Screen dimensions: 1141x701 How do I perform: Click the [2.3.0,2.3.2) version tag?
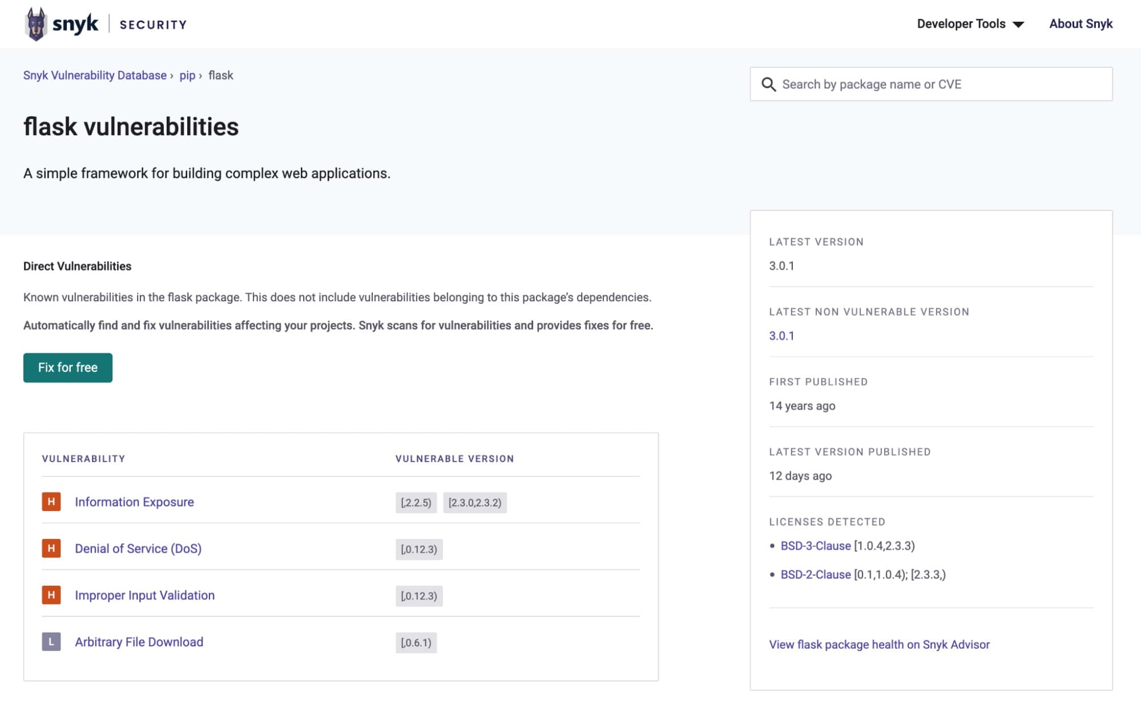[475, 503]
